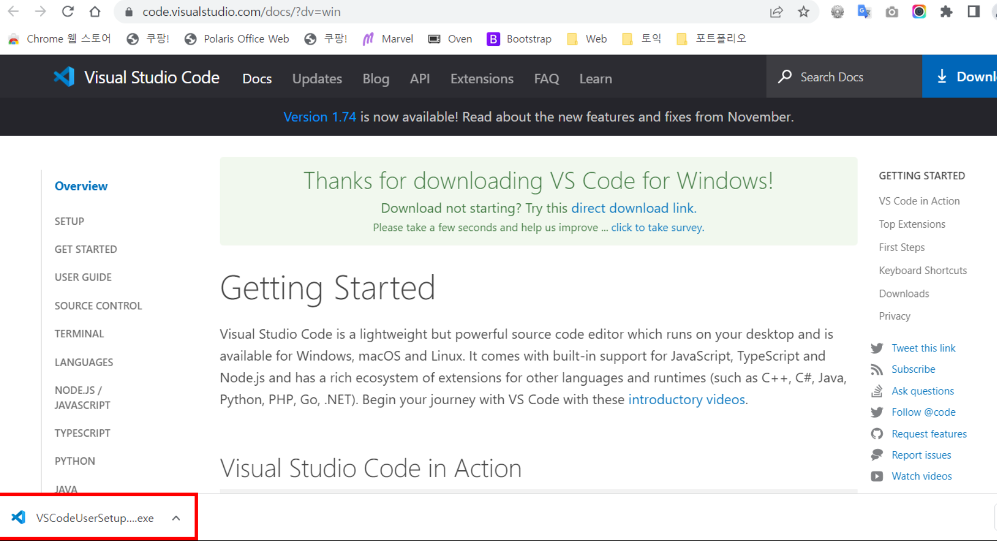
Task: Click the camera screenshot extension icon
Action: [x=892, y=11]
